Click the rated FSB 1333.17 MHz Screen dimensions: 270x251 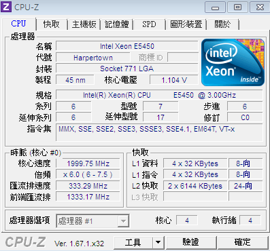pyautogui.click(x=88, y=197)
